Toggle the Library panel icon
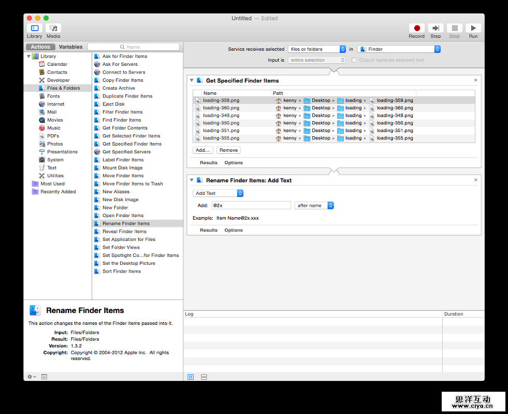The image size is (508, 414). pyautogui.click(x=35, y=28)
